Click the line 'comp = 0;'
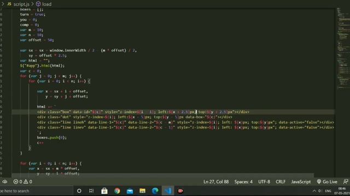Viewport: 350px width, 196px height. [x=30, y=24]
